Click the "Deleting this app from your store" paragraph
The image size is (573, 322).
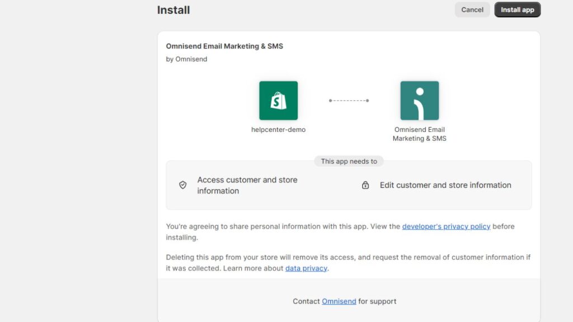[x=348, y=263]
